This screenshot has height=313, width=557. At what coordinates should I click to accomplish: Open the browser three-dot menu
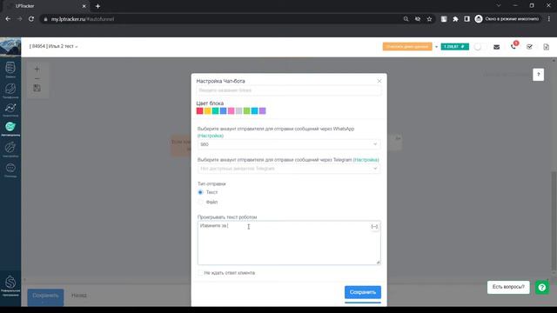(x=549, y=19)
